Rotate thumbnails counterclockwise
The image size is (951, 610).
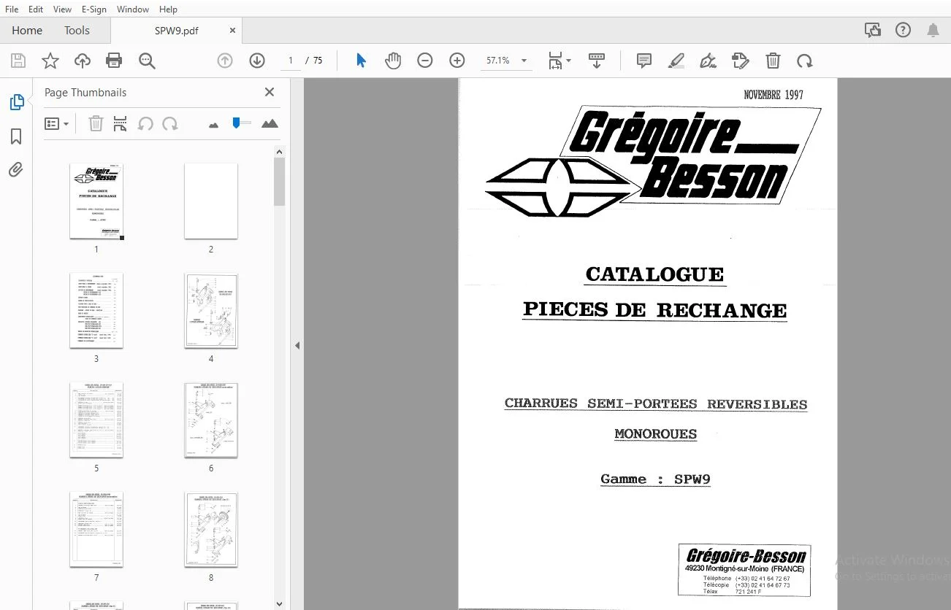coord(145,124)
